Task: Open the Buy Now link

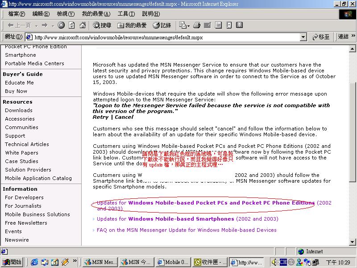Action: click(16, 91)
